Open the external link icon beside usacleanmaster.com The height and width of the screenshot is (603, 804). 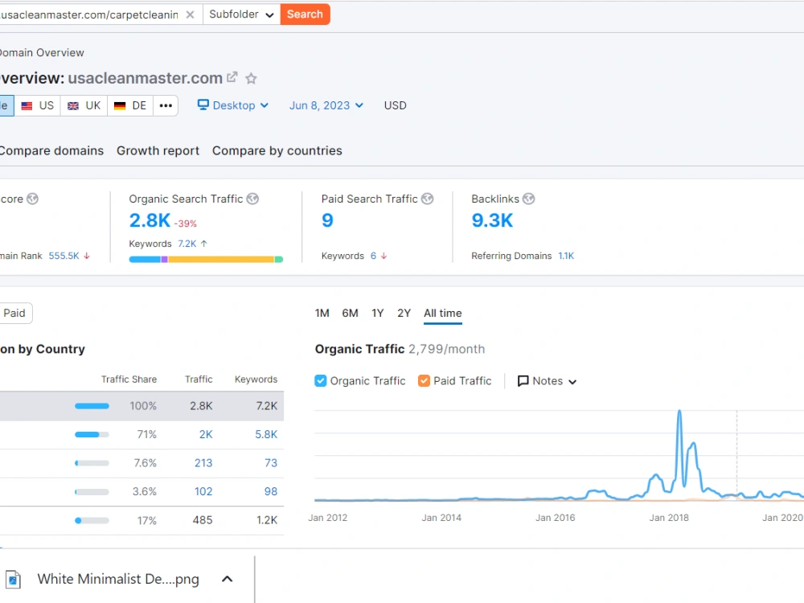(232, 77)
